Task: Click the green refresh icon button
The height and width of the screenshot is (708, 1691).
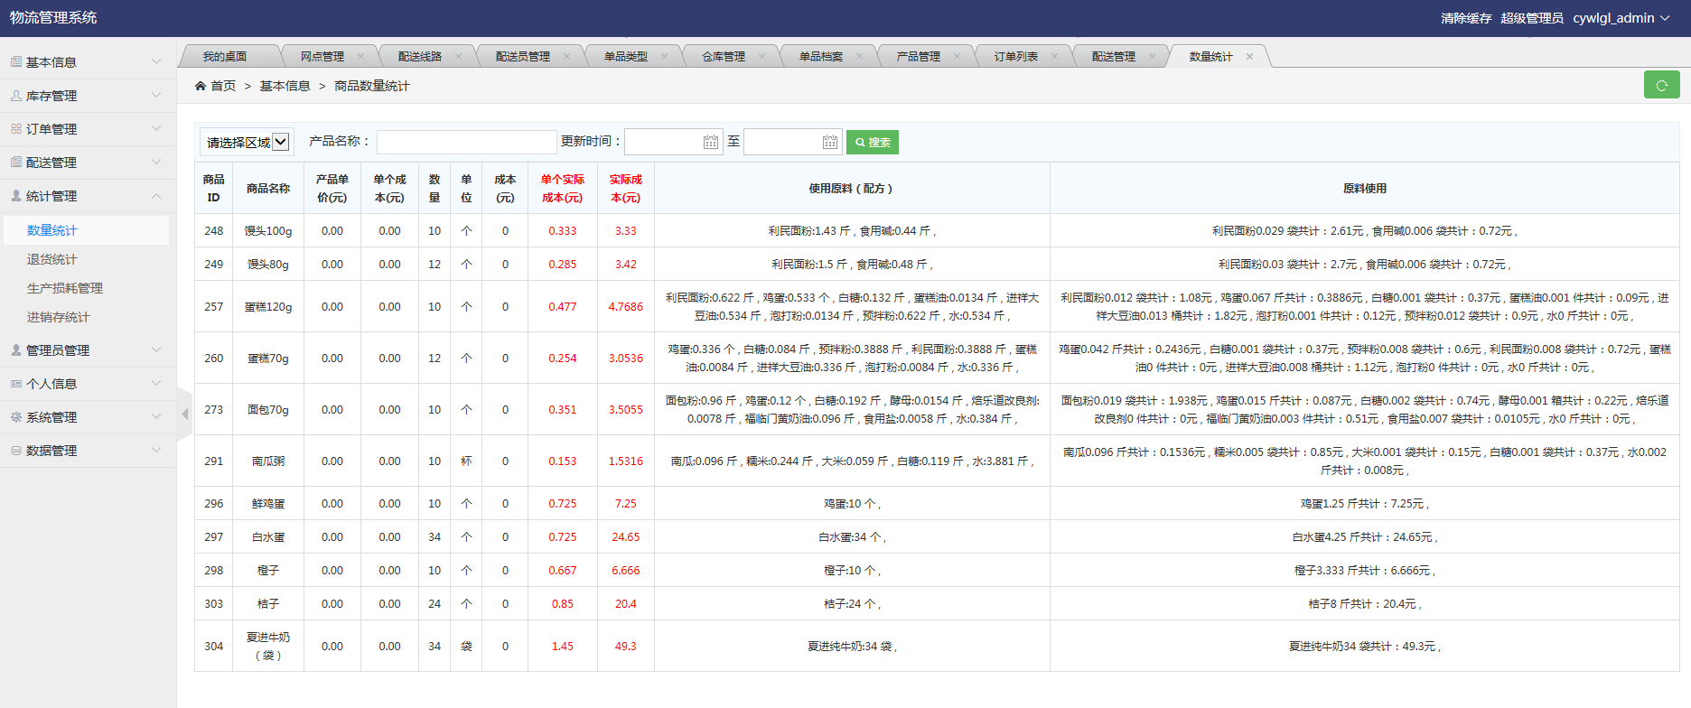Action: tap(1661, 85)
